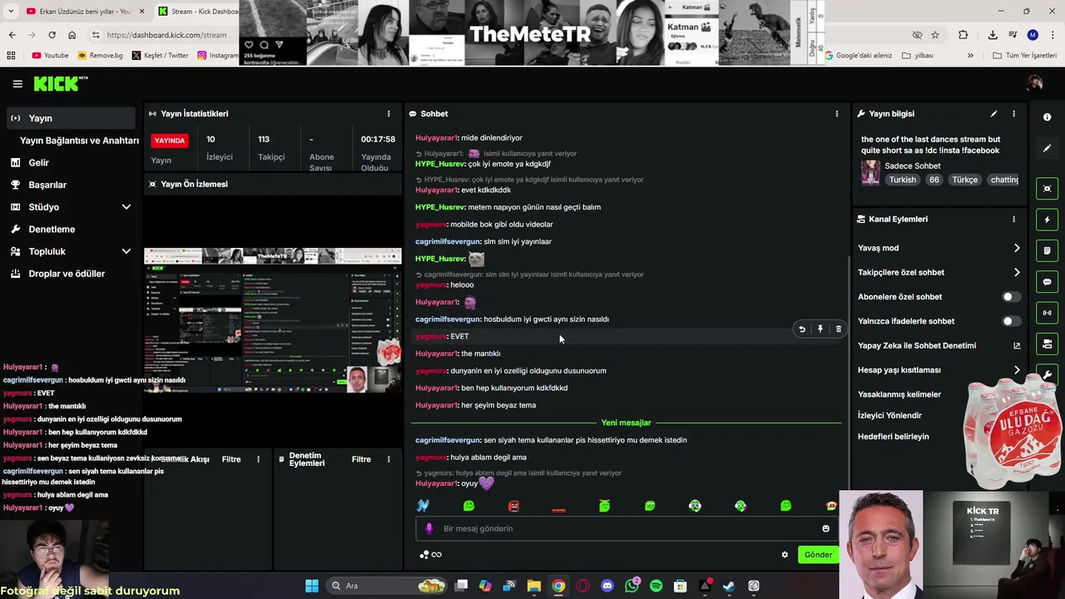Open Discord from the taskbar
This screenshot has height=599, width=1065.
pyautogui.click(x=607, y=586)
